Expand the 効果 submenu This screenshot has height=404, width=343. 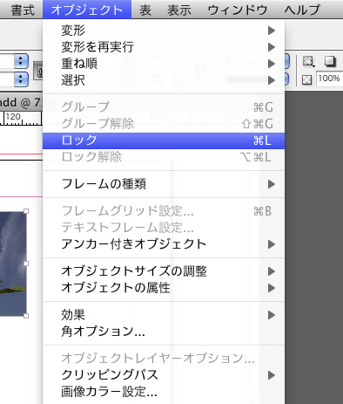point(164,315)
